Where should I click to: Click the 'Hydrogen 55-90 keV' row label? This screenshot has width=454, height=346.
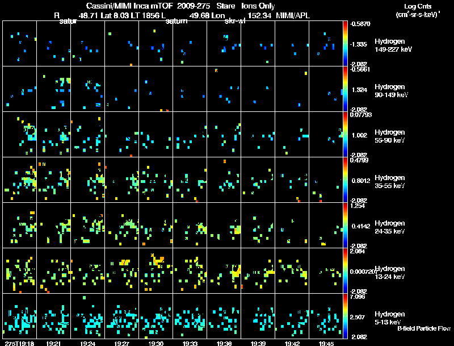click(x=390, y=136)
